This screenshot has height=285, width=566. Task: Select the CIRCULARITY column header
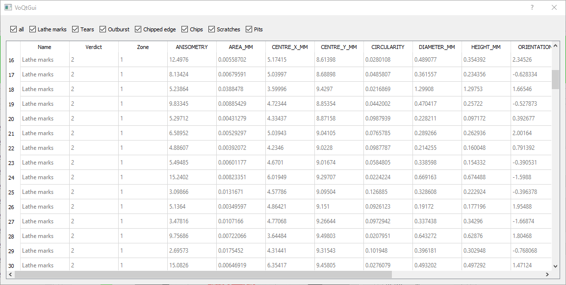point(388,47)
